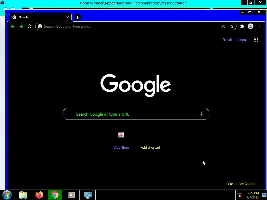The height and width of the screenshot is (200, 267).
Task: Start voice search with the microphone
Action: point(201,114)
